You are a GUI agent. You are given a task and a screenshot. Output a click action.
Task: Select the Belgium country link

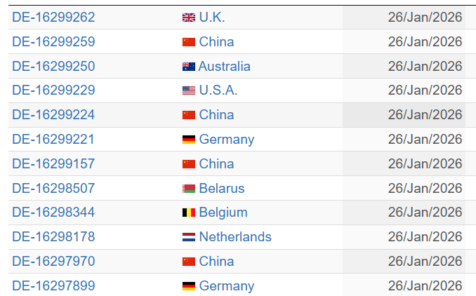(223, 213)
